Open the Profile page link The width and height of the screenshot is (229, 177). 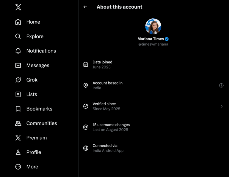pos(34,152)
